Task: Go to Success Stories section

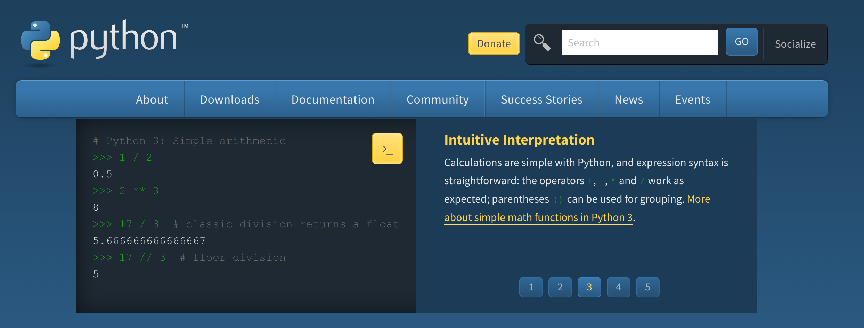Action: click(541, 99)
